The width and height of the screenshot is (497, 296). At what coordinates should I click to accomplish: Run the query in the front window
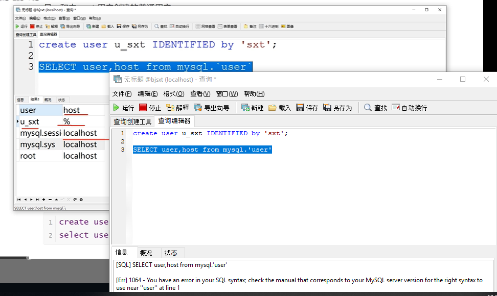click(124, 108)
